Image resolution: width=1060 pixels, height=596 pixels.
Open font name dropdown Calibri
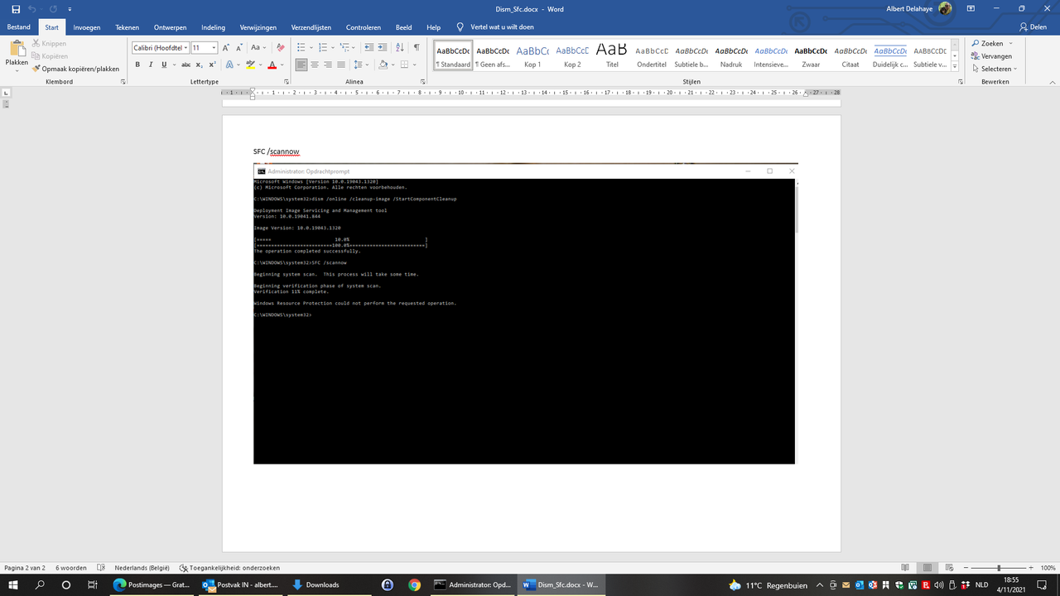(186, 48)
